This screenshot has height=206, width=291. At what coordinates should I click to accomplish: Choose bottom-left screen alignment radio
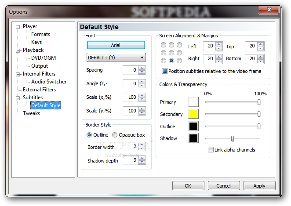(x=164, y=61)
